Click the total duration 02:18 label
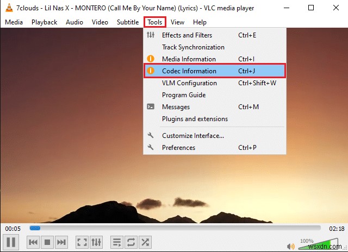Image resolution: width=348 pixels, height=252 pixels. (x=337, y=229)
